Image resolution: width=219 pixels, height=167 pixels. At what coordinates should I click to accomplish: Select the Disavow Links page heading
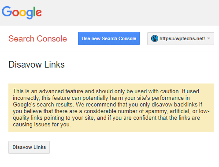(x=37, y=65)
